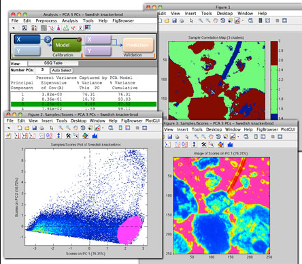Click the blue histogram icon in Figure 2 toolbar
302x264 pixels.
point(95,136)
